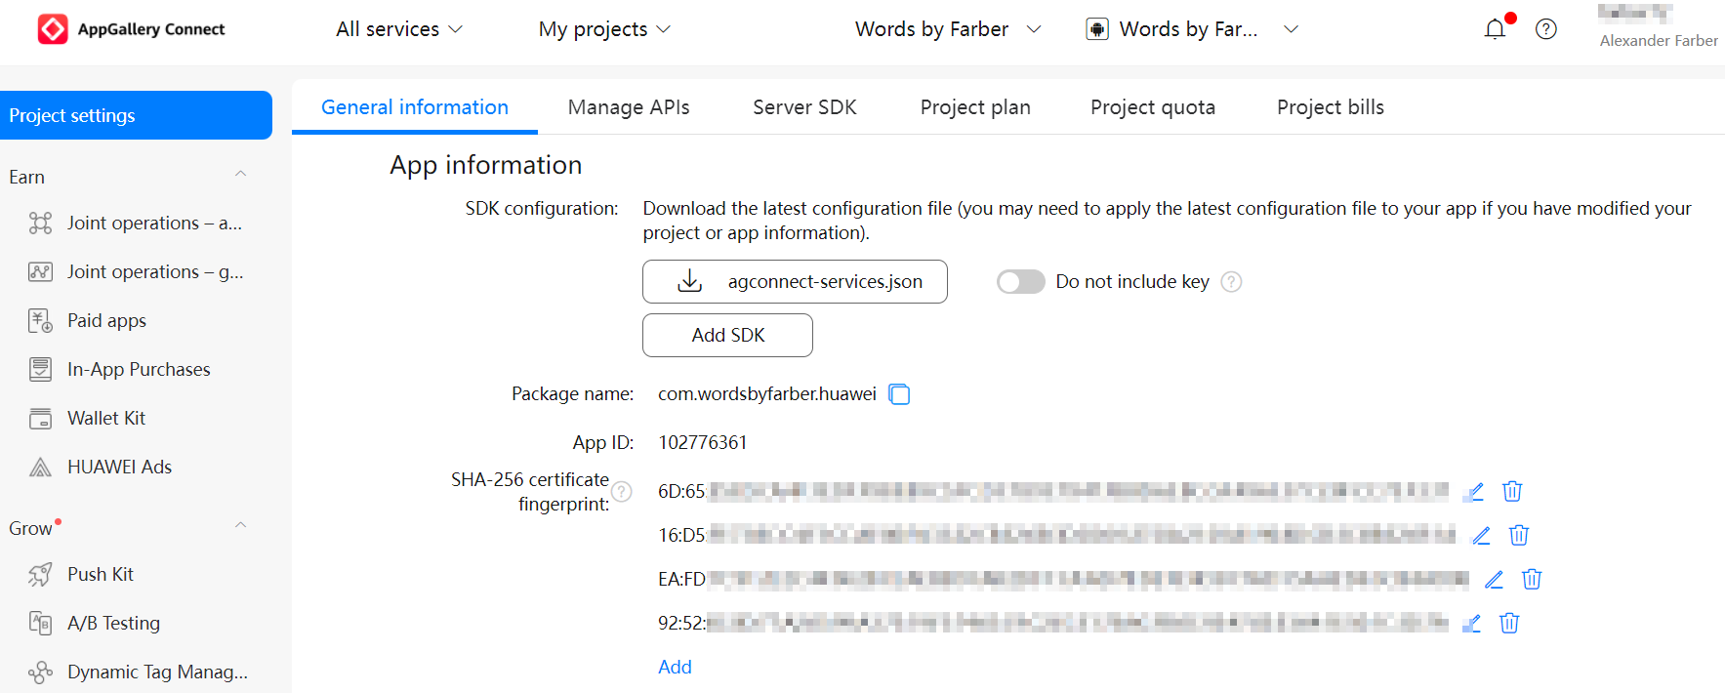Edit the 92:52 fingerprint
Viewport: 1725px width, 693px height.
point(1472,623)
